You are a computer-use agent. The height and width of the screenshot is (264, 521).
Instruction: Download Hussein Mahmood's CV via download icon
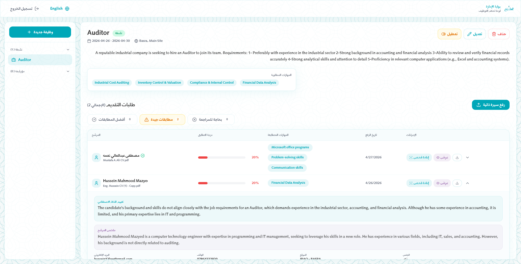point(457,183)
